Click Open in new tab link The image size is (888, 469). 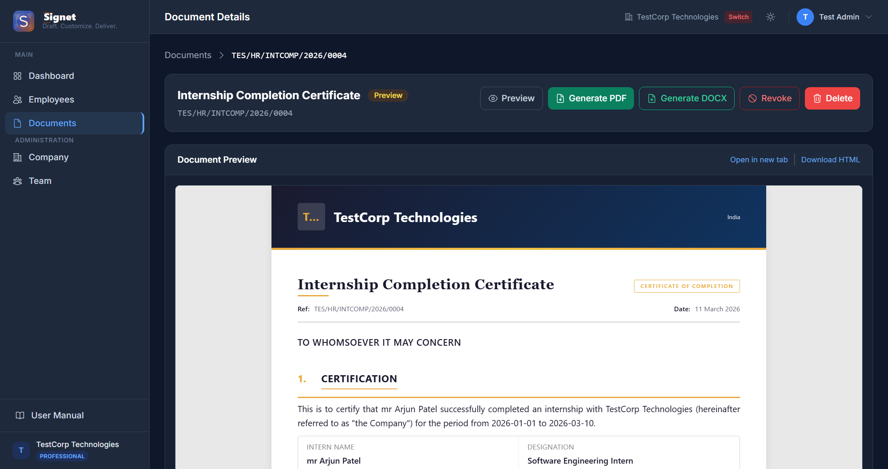click(x=759, y=160)
